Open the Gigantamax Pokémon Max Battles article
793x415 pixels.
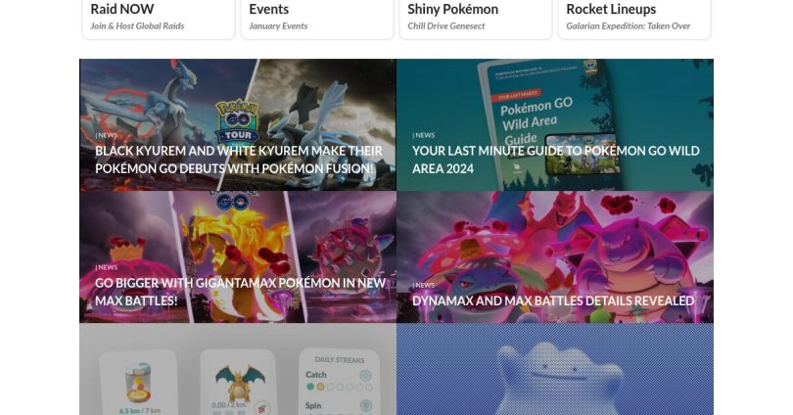(238, 256)
